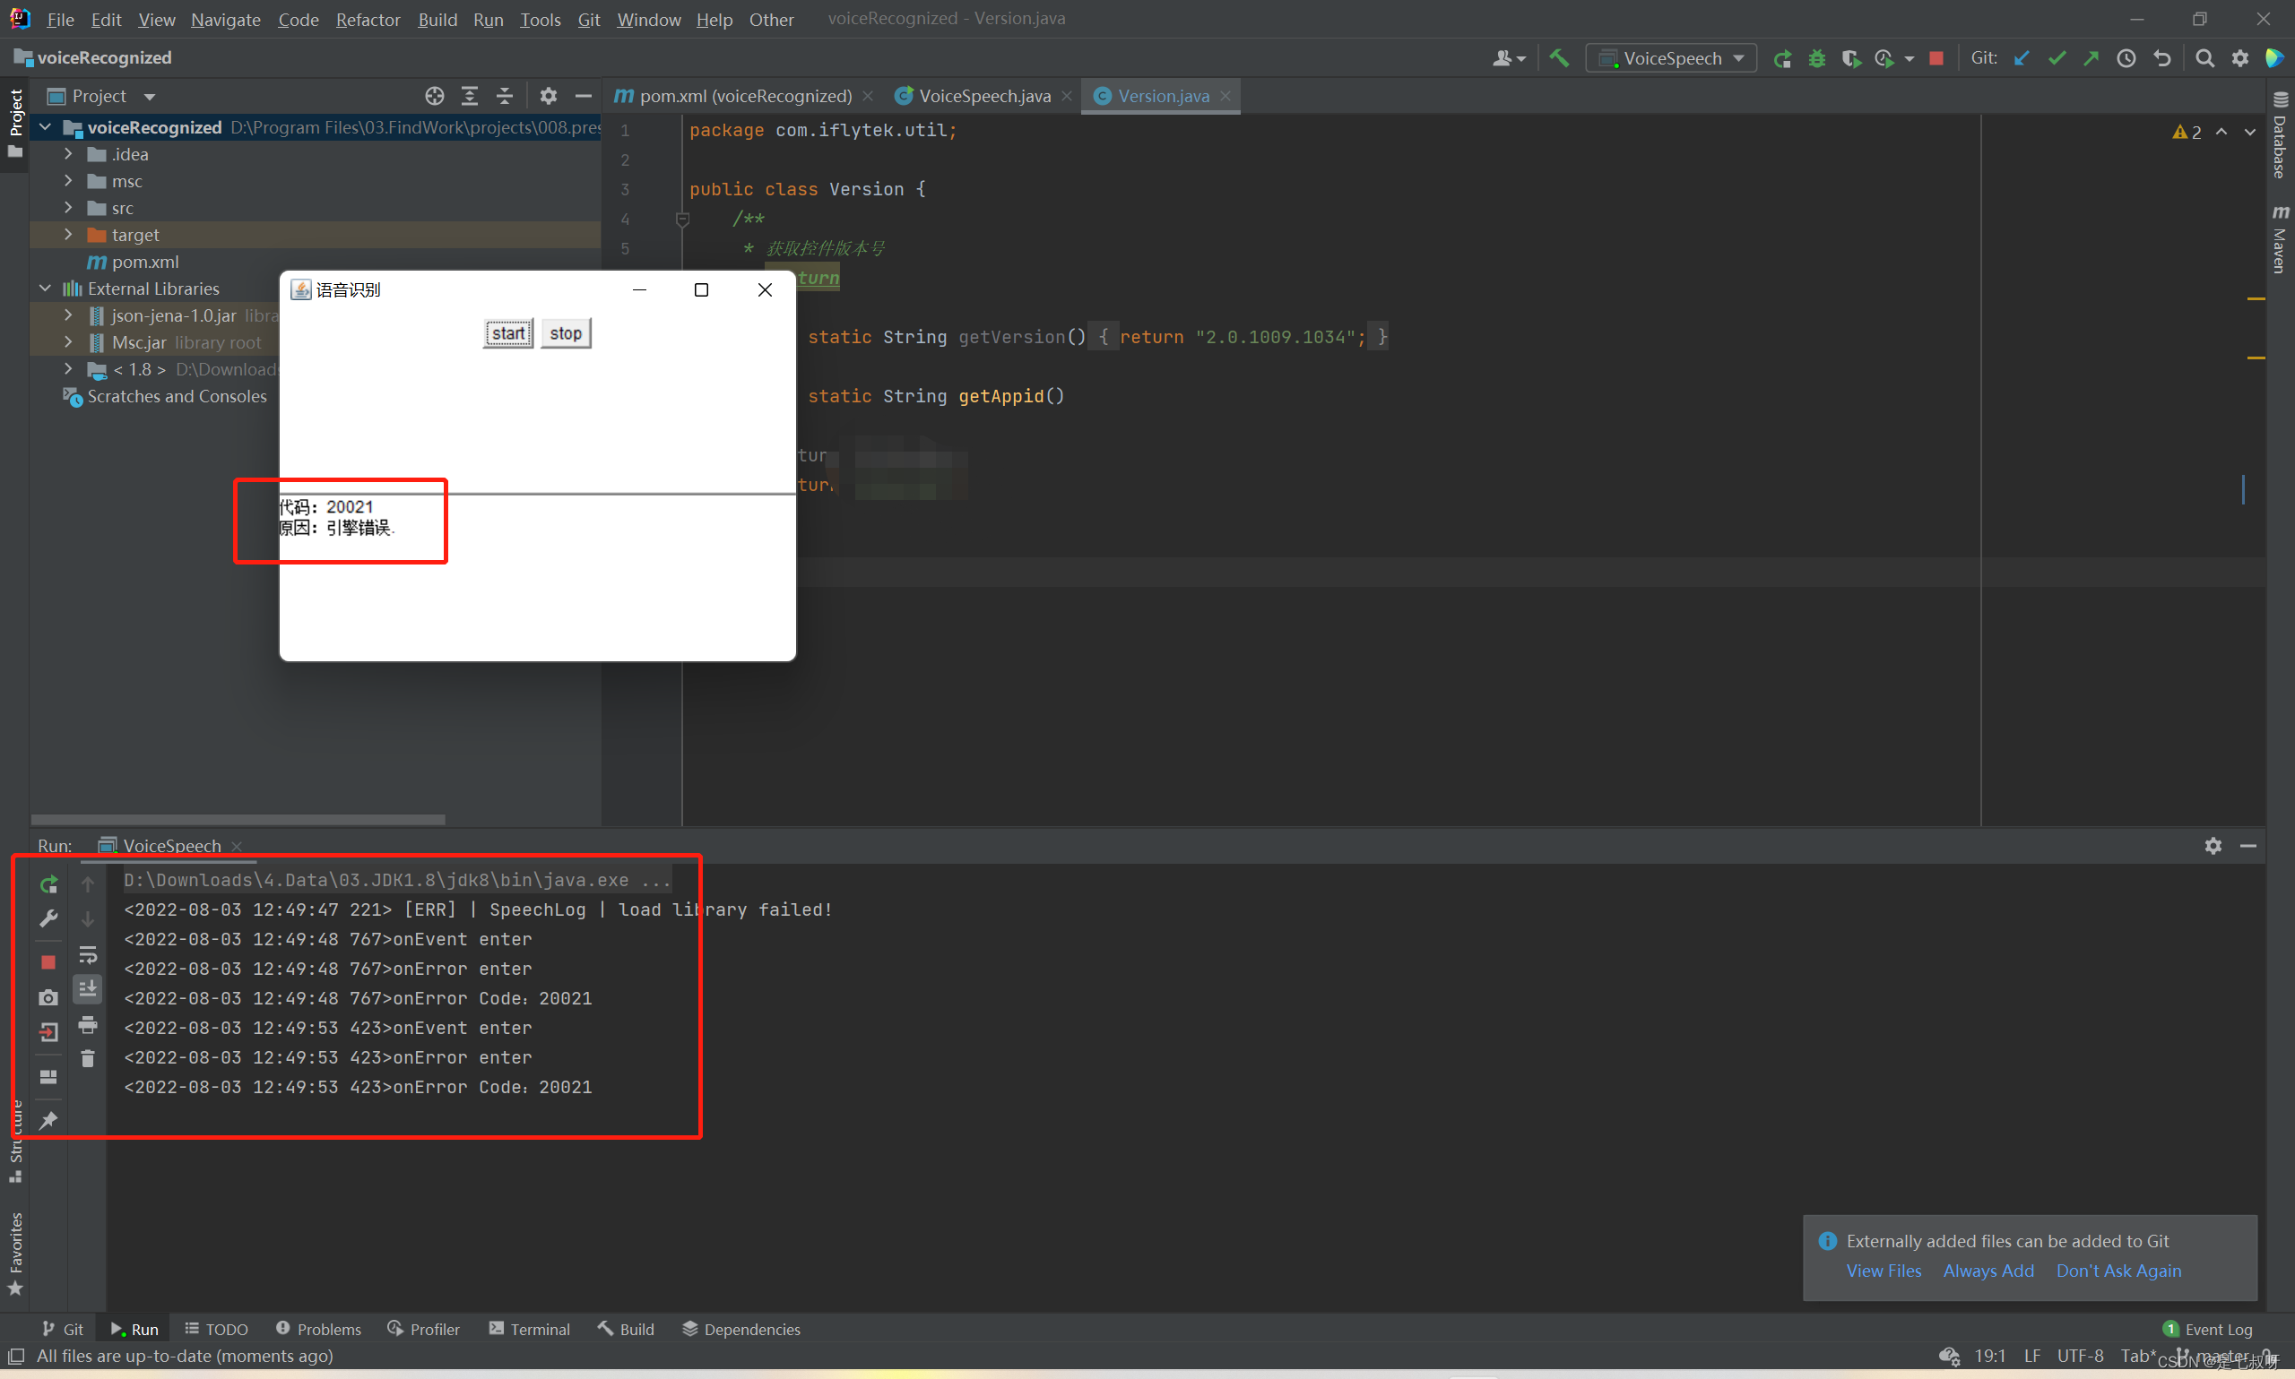Click the Search Everywhere magnifier icon

pos(2204,58)
